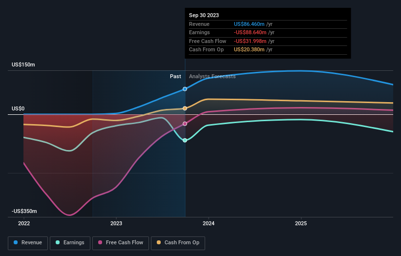Click the US$0 y-axis label
Viewport: 401px width, 256px height.
pos(18,108)
